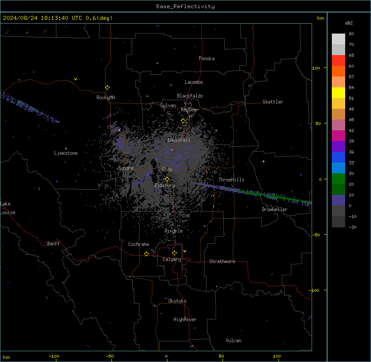371x362 pixels.
Task: Click the 50 tick label on the right axis
Action: tap(318, 123)
